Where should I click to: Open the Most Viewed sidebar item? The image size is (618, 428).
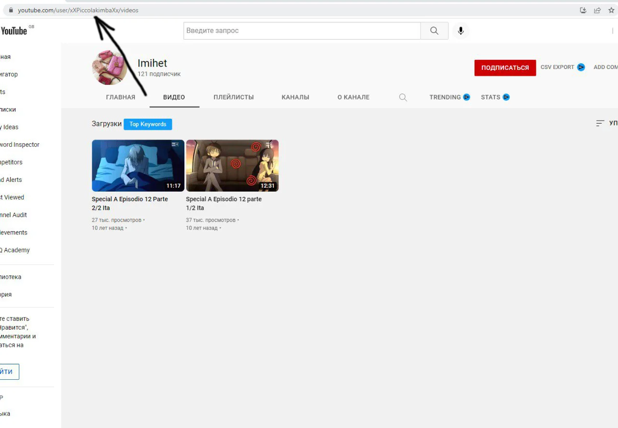[x=12, y=197]
